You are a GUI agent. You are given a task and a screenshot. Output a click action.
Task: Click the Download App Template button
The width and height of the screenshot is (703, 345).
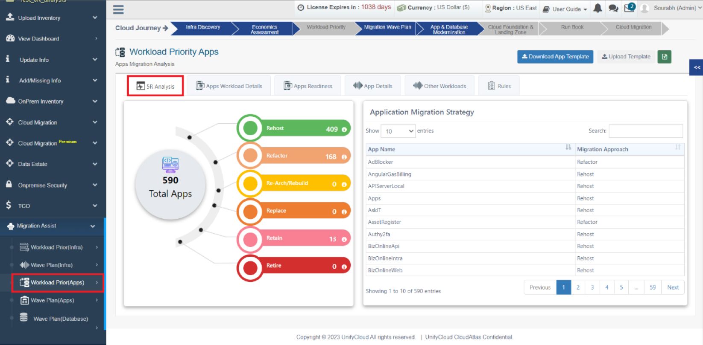(x=555, y=57)
